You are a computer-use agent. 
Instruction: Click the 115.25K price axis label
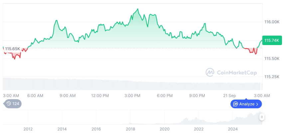(272, 77)
